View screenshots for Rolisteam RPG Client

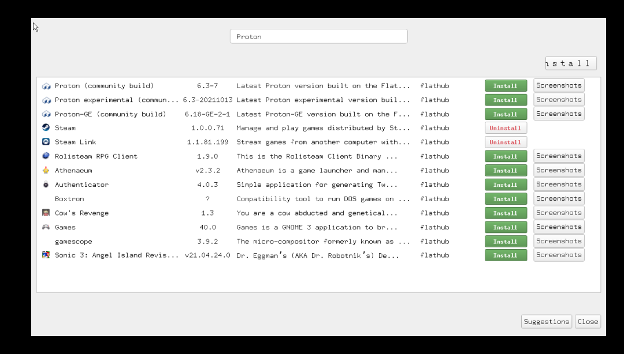pyautogui.click(x=559, y=156)
